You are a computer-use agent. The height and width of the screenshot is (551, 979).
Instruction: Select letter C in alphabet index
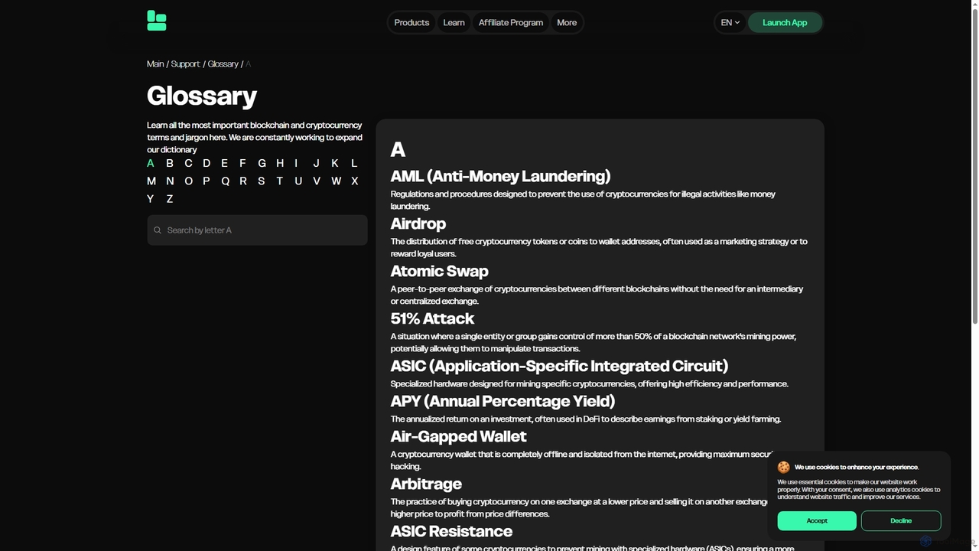[188, 163]
